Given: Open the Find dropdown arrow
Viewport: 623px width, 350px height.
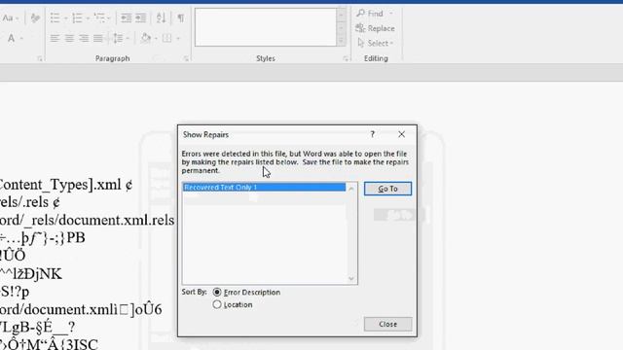Looking at the screenshot, I should click(391, 14).
